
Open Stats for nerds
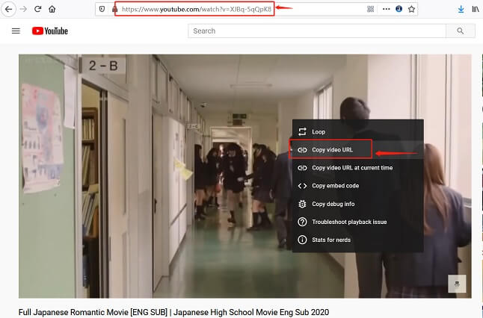click(358, 240)
